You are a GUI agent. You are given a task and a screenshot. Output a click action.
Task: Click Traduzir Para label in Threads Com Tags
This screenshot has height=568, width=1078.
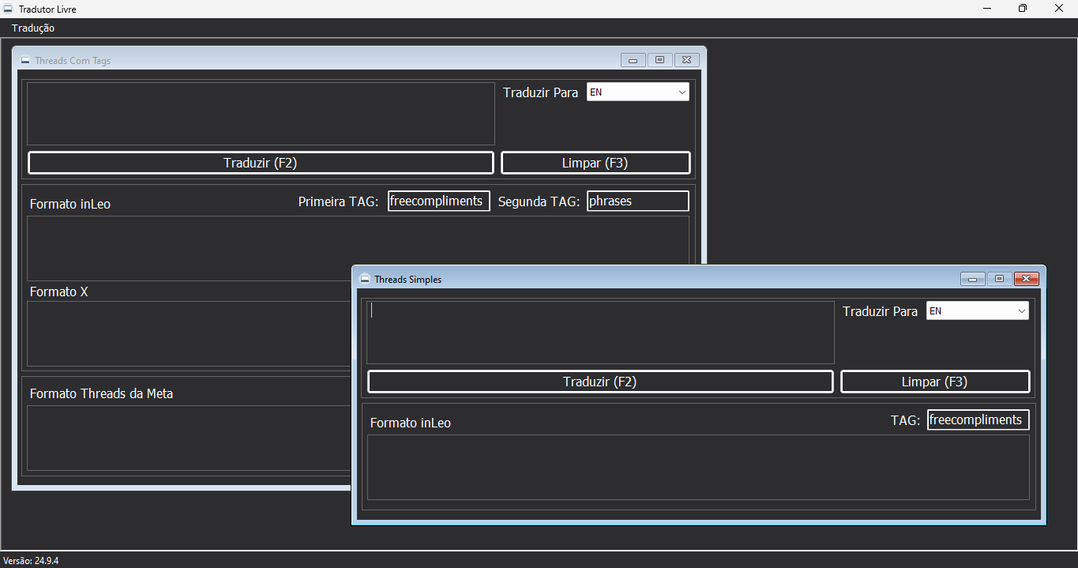540,92
